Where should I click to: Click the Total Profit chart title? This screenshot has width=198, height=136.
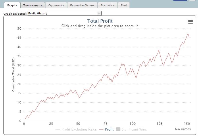pyautogui.click(x=100, y=21)
